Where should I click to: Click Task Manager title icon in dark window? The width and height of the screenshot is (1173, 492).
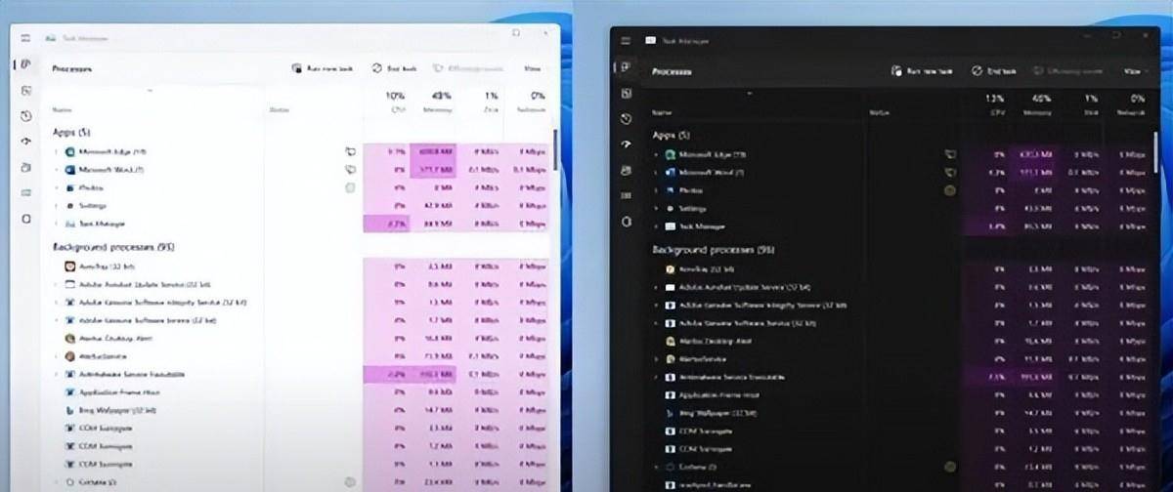tap(650, 40)
